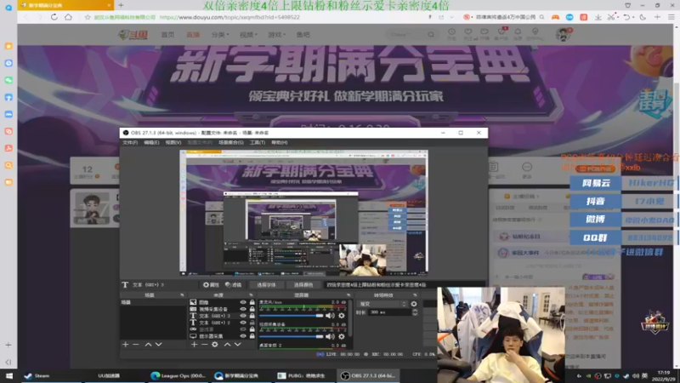Expand the Douyu 游戏 games dropdown

(x=276, y=35)
